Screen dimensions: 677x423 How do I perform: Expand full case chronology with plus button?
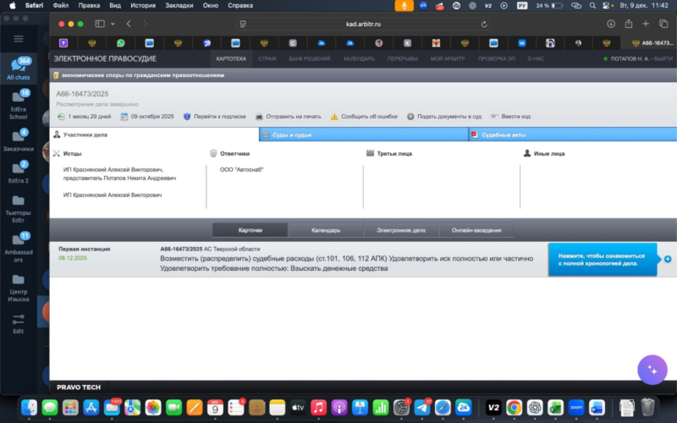click(668, 258)
